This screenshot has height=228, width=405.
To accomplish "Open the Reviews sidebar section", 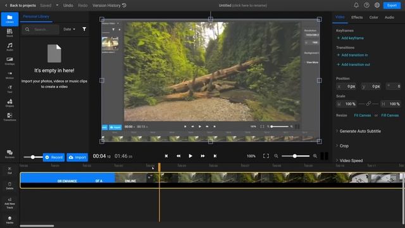I will tap(9, 154).
